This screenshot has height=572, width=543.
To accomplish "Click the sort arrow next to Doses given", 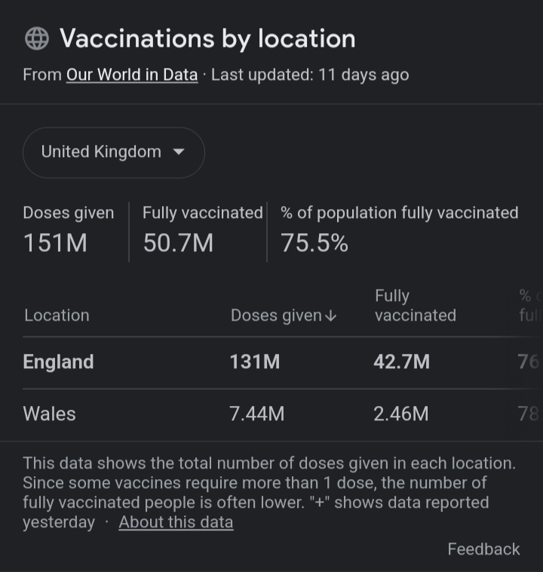I will [x=330, y=316].
